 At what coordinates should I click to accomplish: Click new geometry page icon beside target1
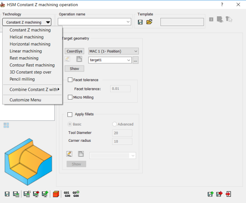coord(79,59)
